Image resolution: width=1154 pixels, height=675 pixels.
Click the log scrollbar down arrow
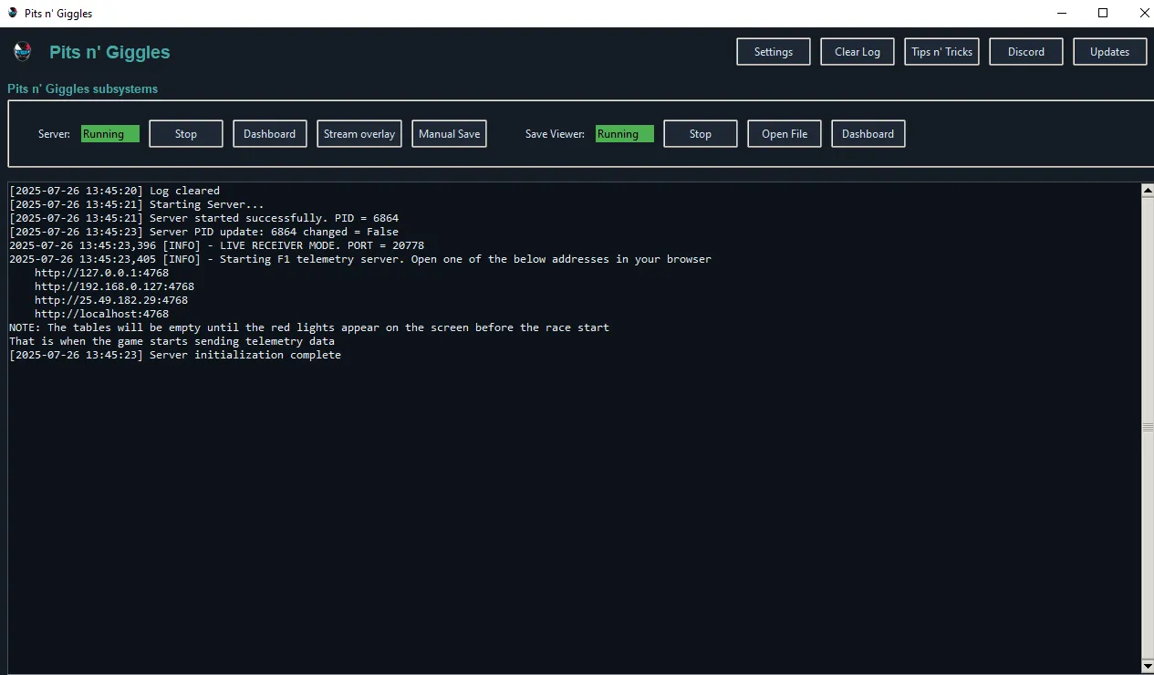pyautogui.click(x=1148, y=665)
